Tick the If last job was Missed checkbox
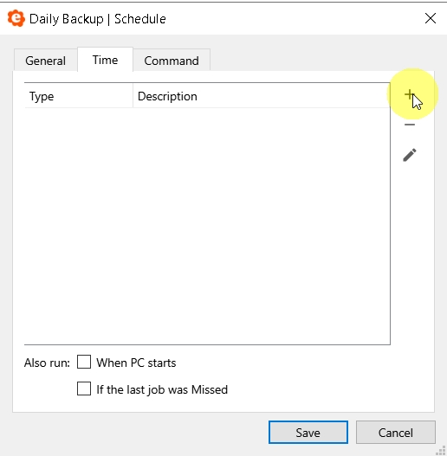The height and width of the screenshot is (456, 447). [84, 389]
